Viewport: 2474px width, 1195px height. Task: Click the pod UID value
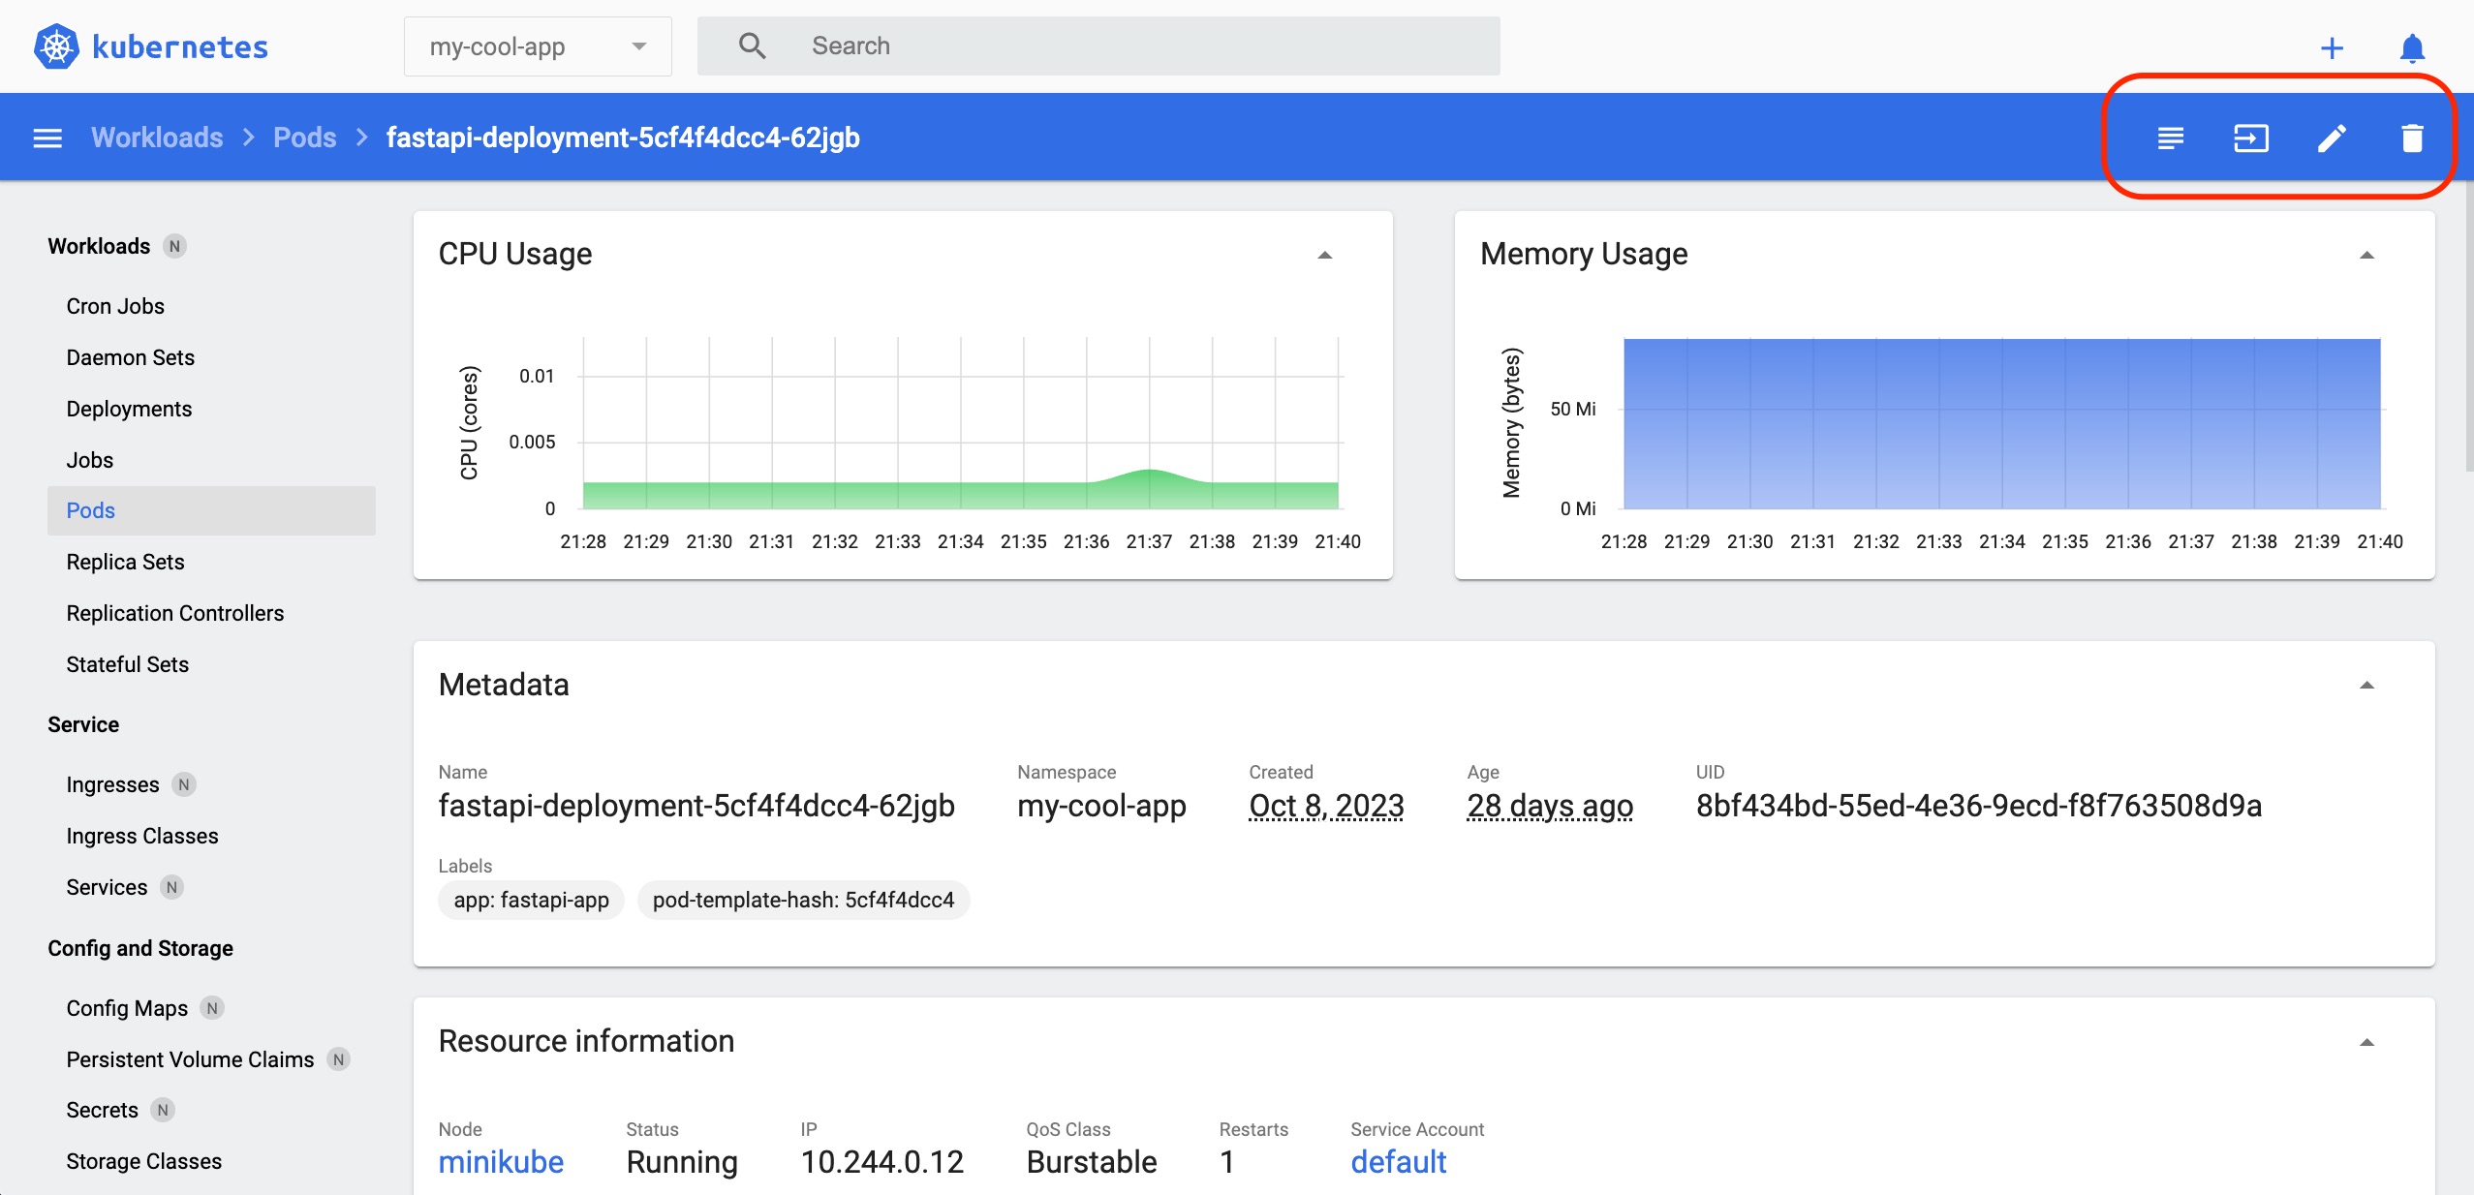(x=1978, y=806)
